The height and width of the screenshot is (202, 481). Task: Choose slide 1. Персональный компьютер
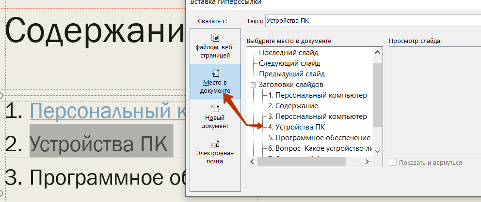318,95
